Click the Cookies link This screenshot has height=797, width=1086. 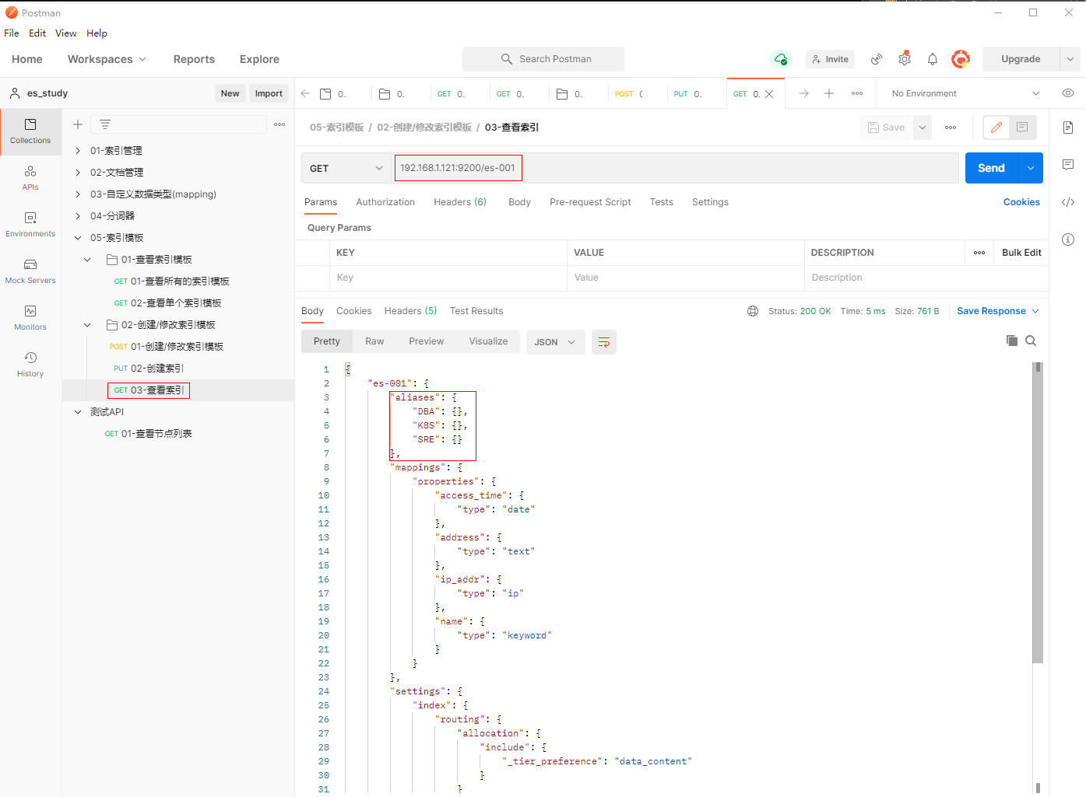[1021, 202]
